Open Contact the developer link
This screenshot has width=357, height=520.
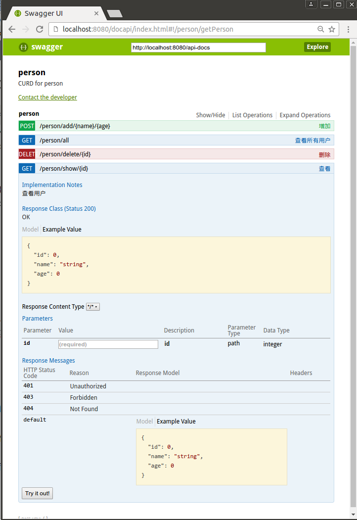point(47,97)
